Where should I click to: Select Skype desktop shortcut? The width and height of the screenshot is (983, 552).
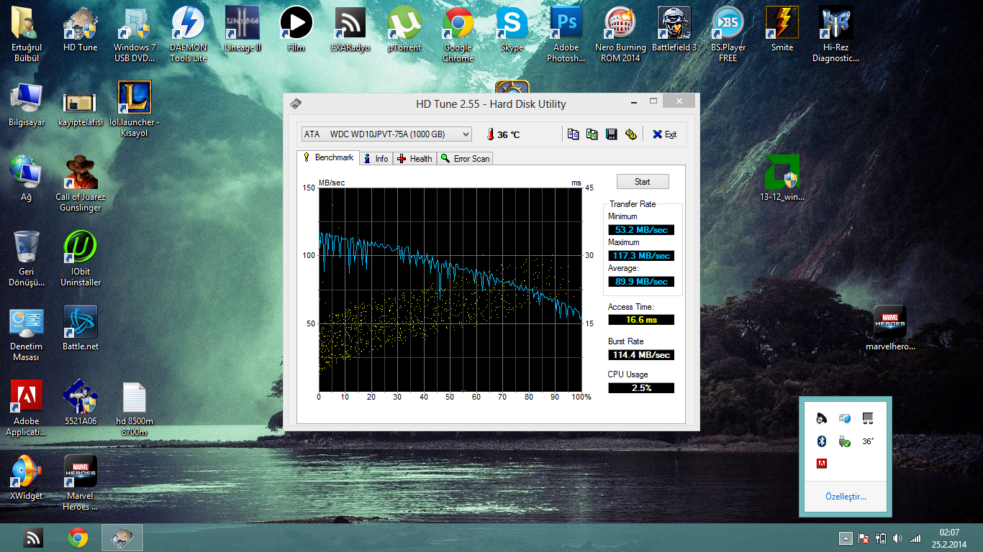click(x=512, y=29)
